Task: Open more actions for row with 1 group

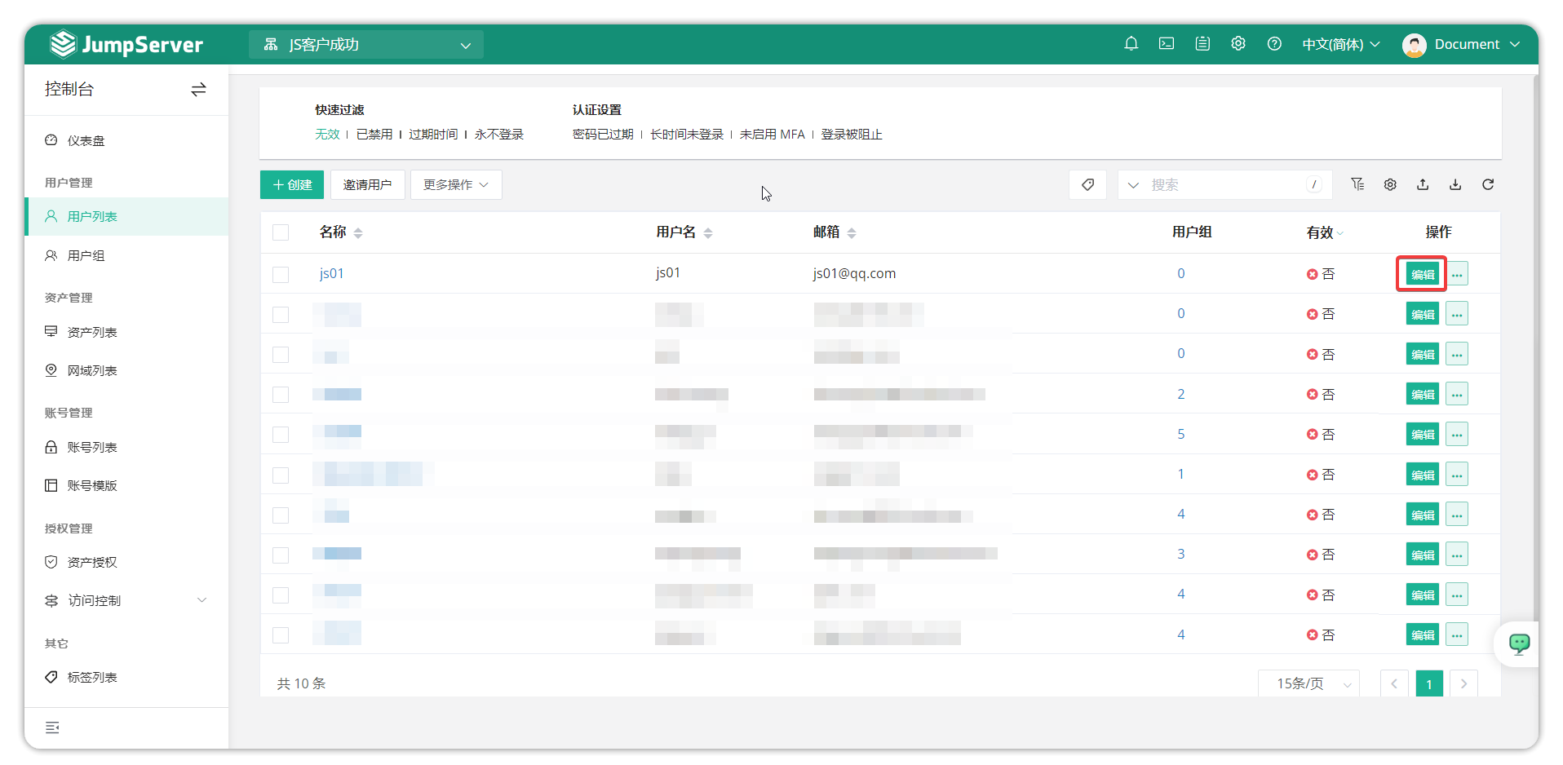Action: click(x=1457, y=475)
